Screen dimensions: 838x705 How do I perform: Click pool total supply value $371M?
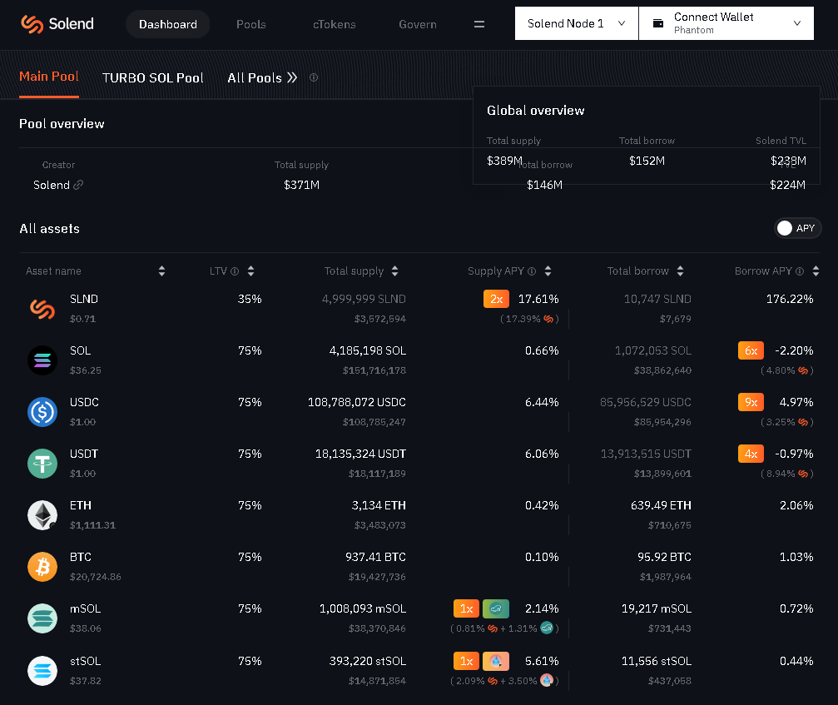point(301,185)
